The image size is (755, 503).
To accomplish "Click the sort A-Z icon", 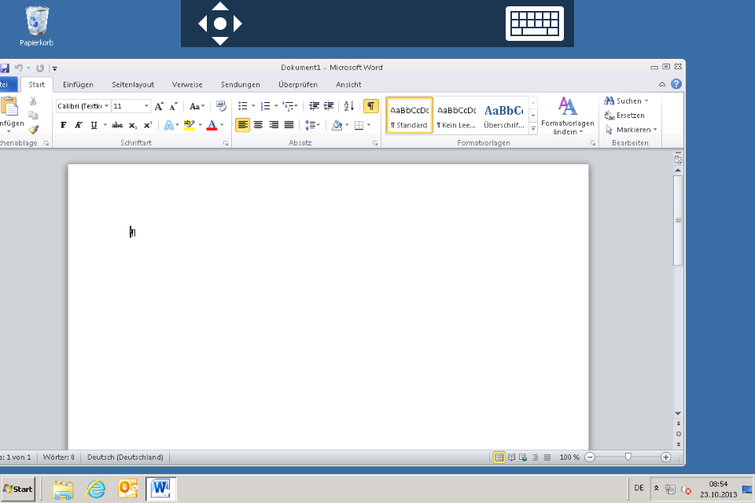I will [x=349, y=106].
